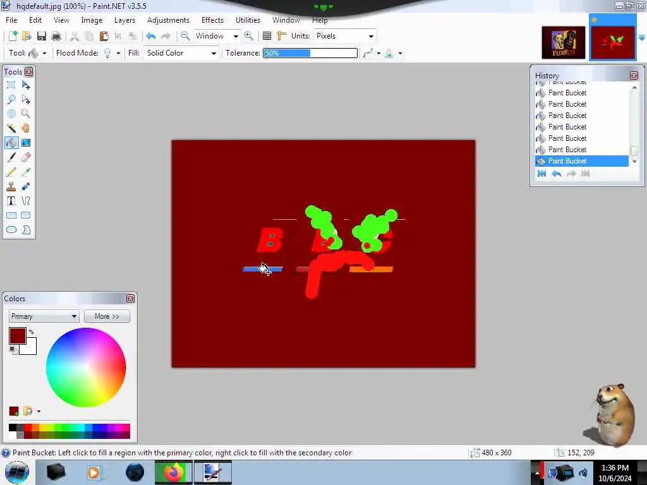
Task: Open the palette management dropdown
Action: click(x=39, y=411)
